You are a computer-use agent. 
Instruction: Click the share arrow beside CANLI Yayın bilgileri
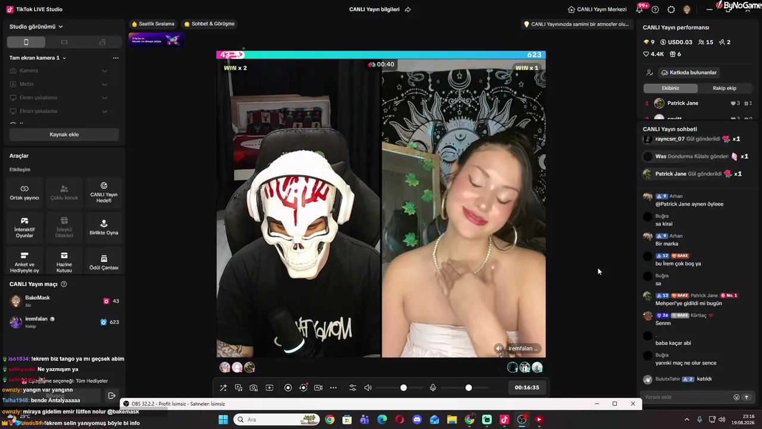(408, 10)
